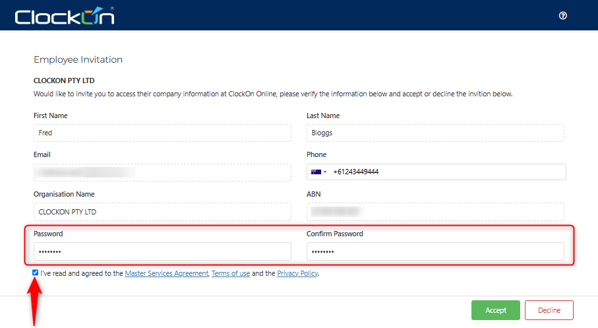Click the First Name field

click(162, 133)
